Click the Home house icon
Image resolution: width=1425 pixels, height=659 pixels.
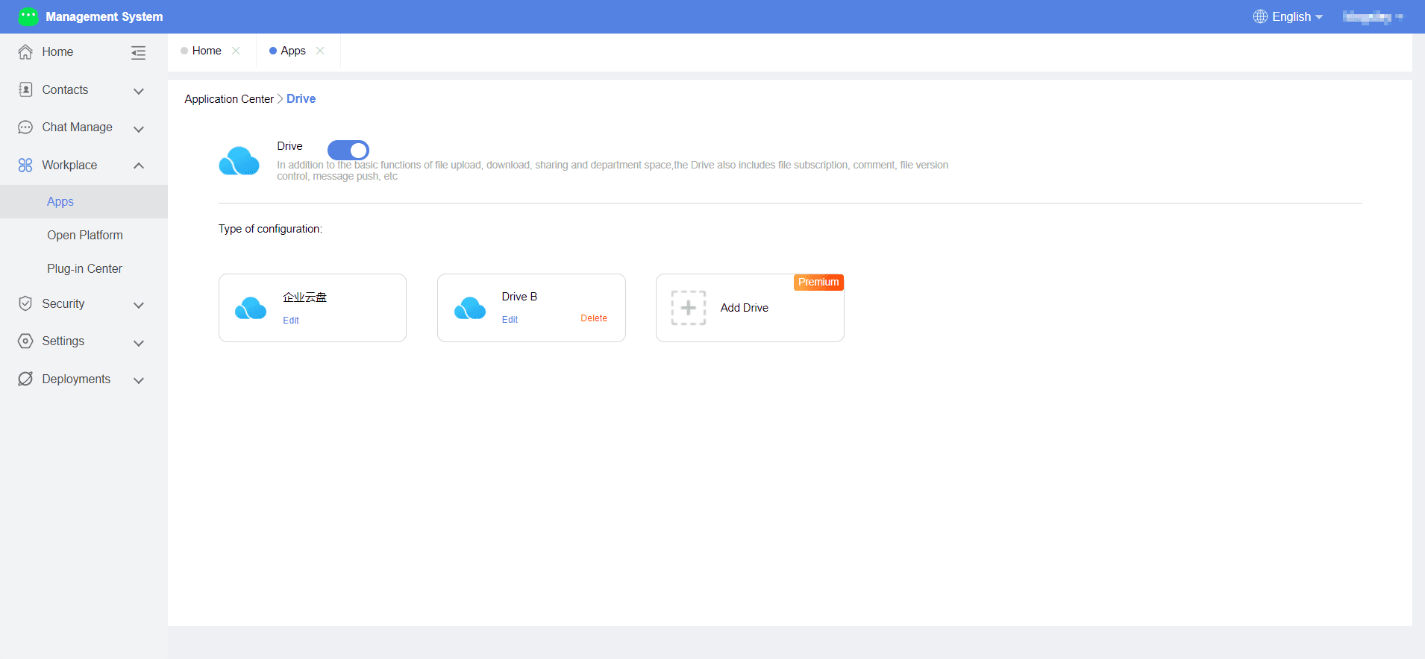25,52
